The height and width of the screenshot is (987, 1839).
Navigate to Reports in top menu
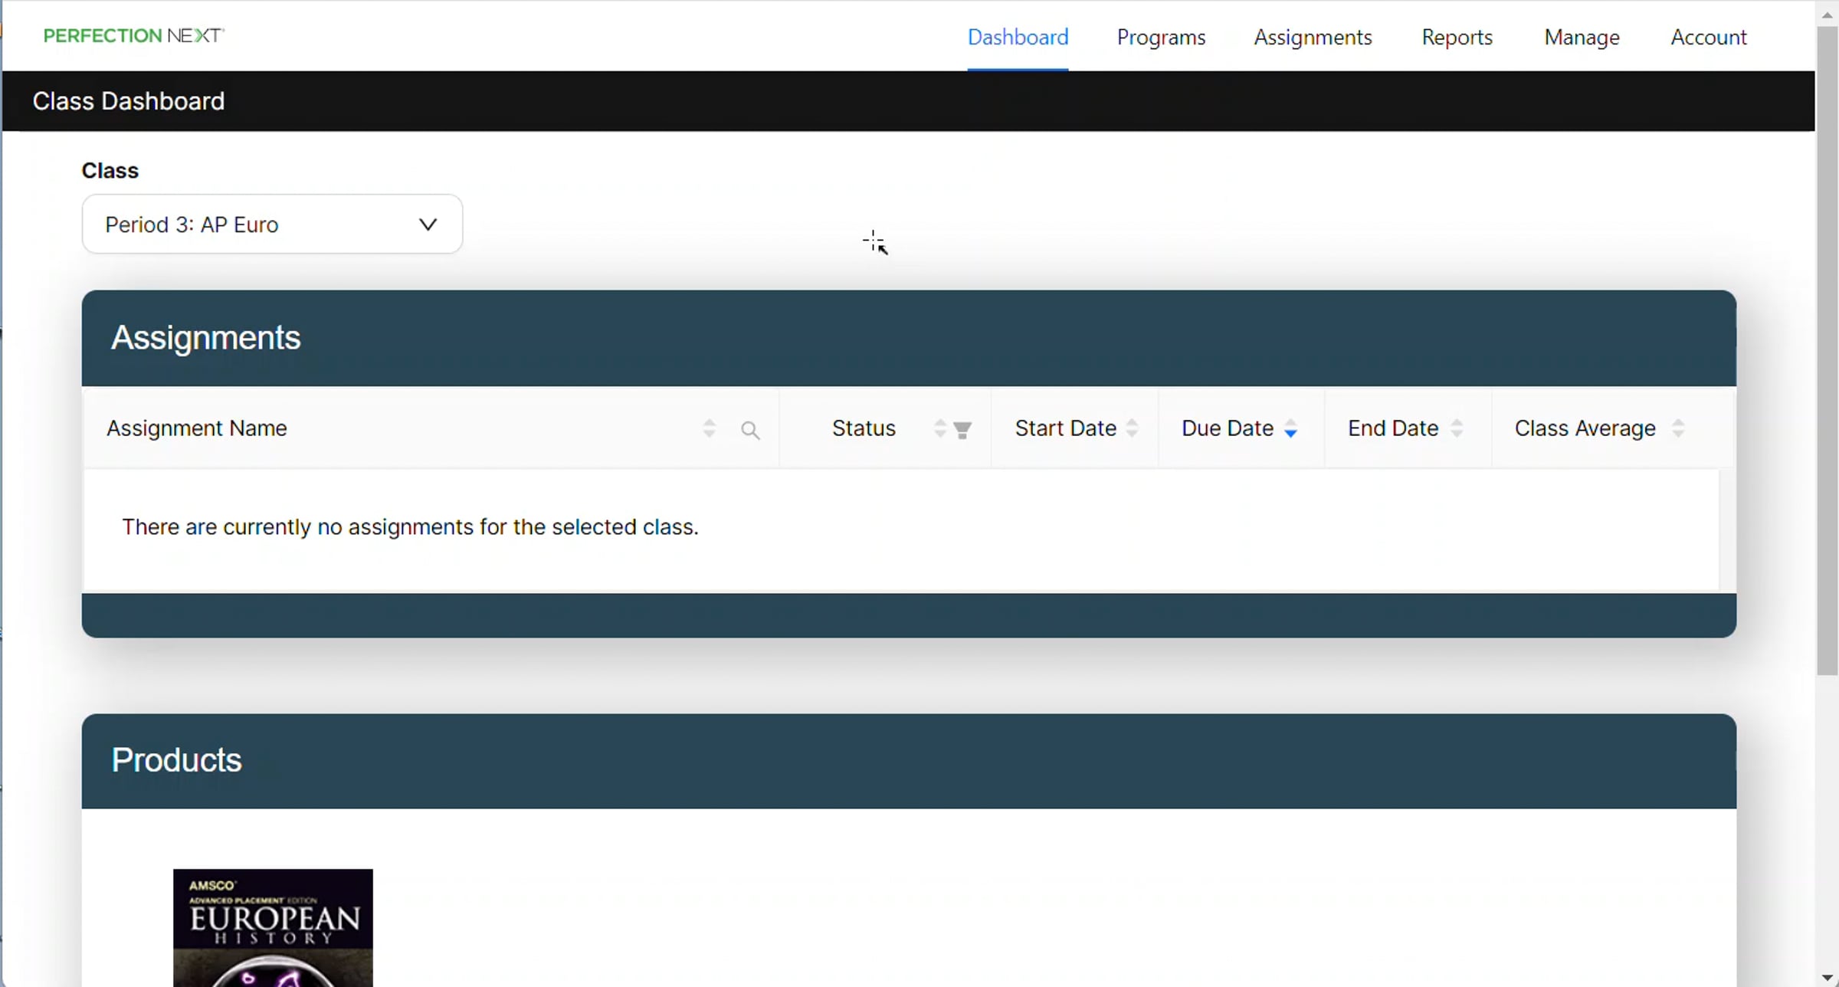click(x=1457, y=37)
